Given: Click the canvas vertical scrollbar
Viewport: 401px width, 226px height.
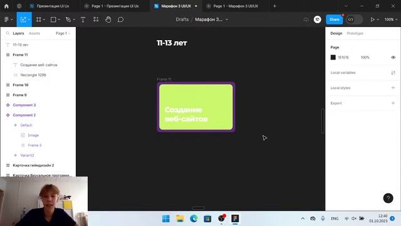Looking at the screenshot, I should click(323, 121).
